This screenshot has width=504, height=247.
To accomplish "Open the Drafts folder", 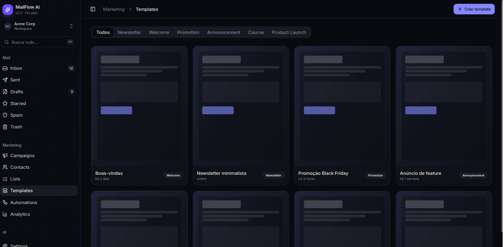I will 39,92.
